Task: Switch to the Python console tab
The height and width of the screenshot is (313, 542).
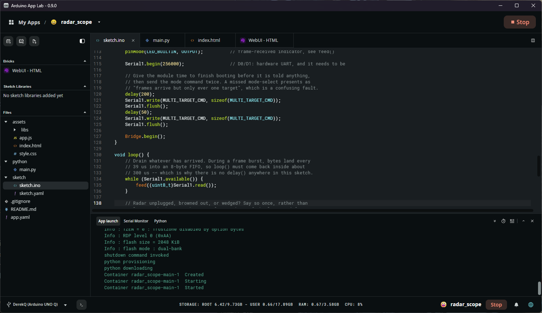Action: coord(160,221)
